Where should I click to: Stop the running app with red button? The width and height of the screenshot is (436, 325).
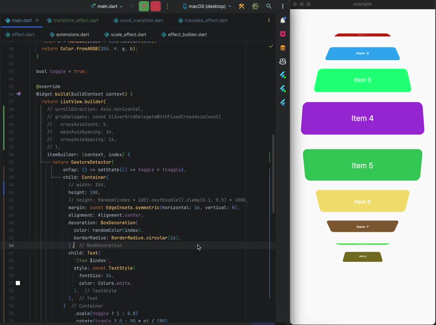pyautogui.click(x=156, y=6)
